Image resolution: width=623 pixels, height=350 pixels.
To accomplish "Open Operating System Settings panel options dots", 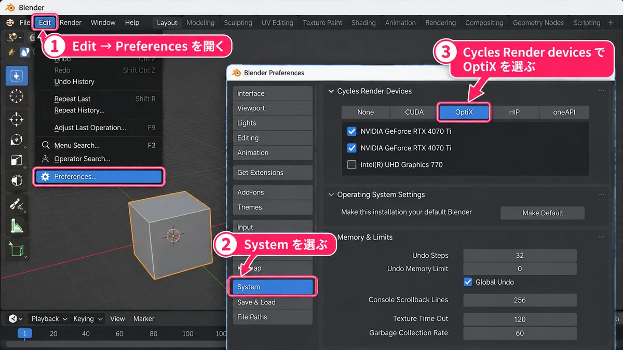I will pyautogui.click(x=601, y=194).
